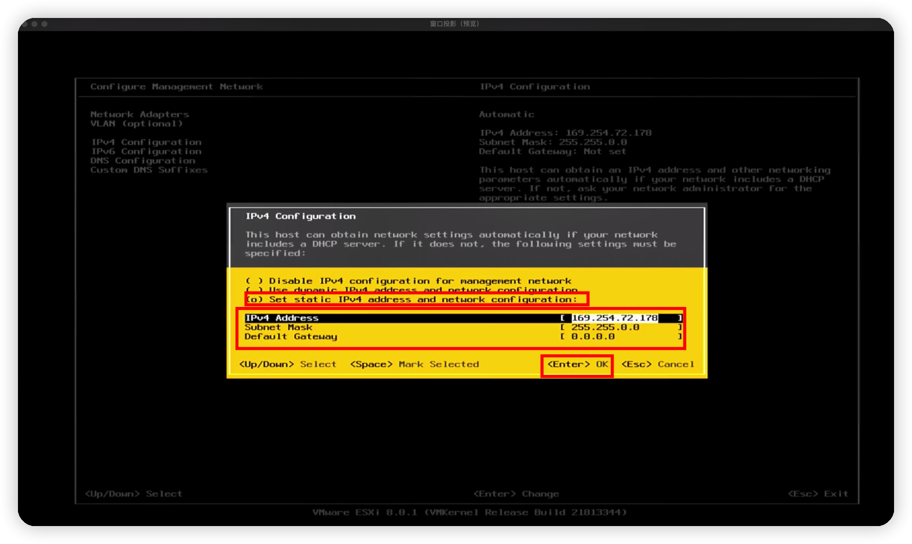Click 'Subnet Mask: 255.255.0.0' info line
Image resolution: width=912 pixels, height=544 pixels.
553,142
